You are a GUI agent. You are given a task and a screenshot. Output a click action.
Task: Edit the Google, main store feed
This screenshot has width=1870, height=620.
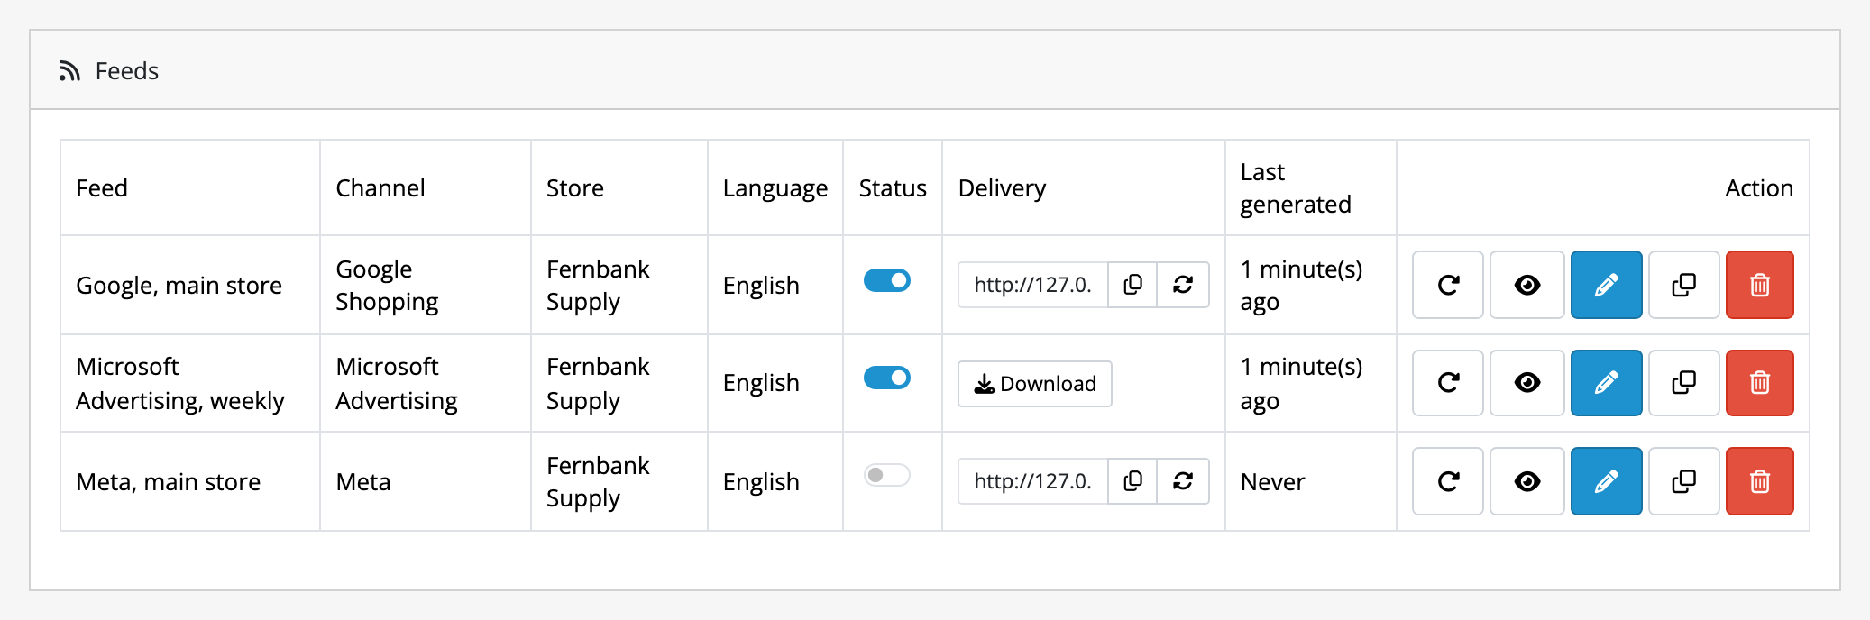1607,285
